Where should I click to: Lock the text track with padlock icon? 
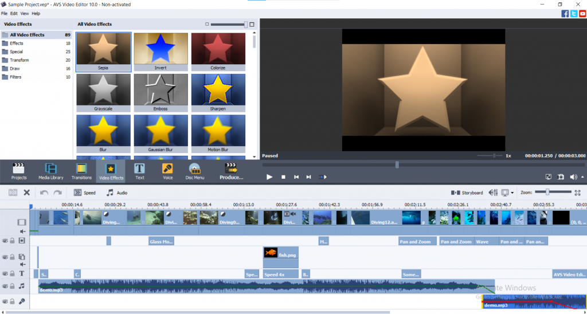(12, 274)
